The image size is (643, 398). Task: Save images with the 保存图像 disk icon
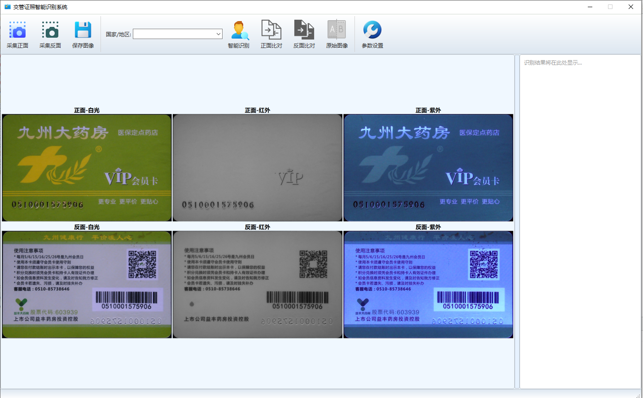tap(83, 30)
